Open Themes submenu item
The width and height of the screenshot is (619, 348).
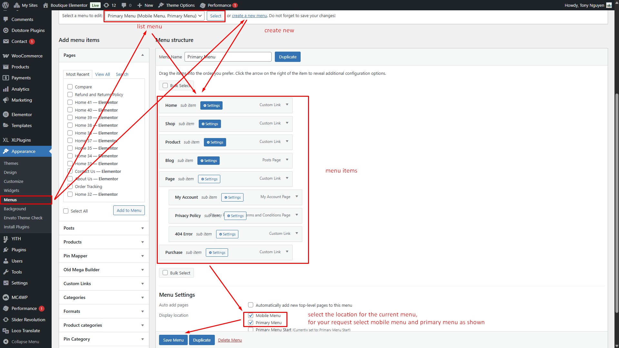pos(11,163)
